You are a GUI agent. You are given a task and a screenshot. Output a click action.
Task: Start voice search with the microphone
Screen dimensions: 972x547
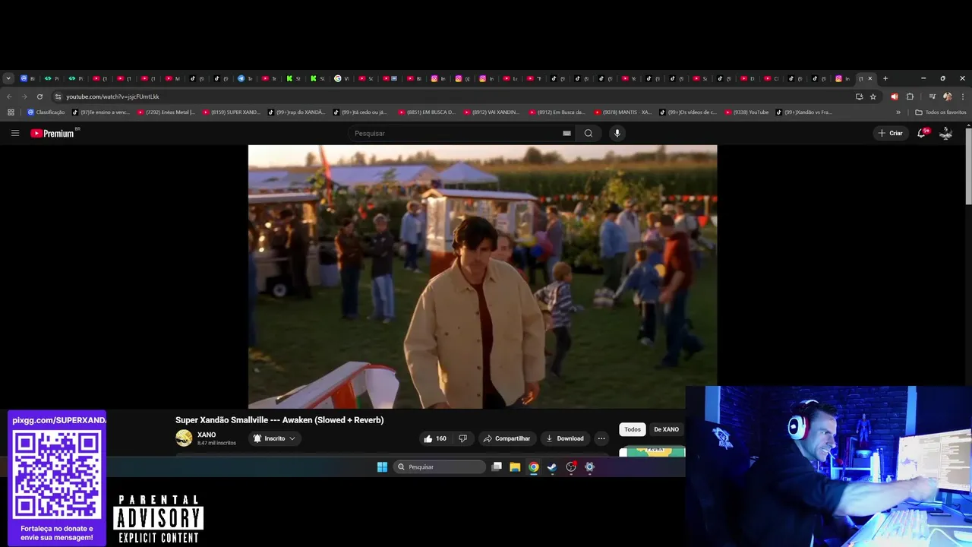point(617,133)
